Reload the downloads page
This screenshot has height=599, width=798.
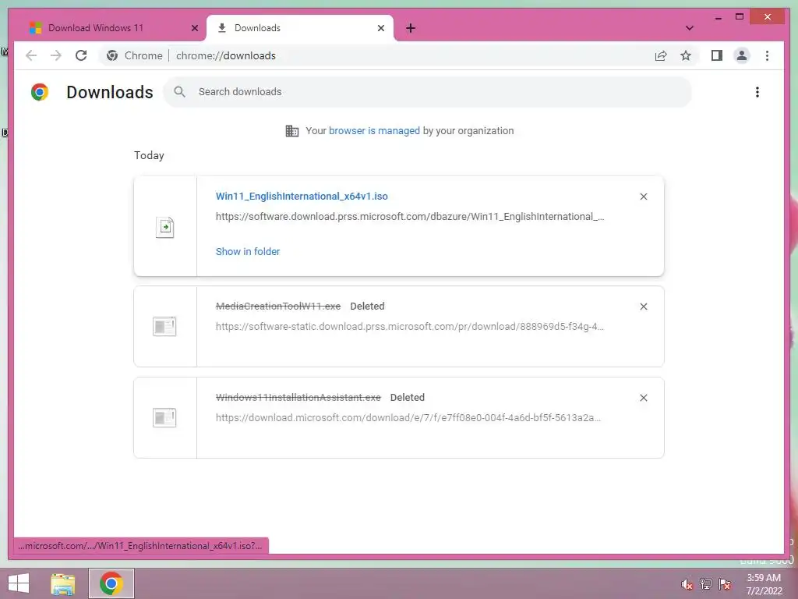tap(81, 55)
